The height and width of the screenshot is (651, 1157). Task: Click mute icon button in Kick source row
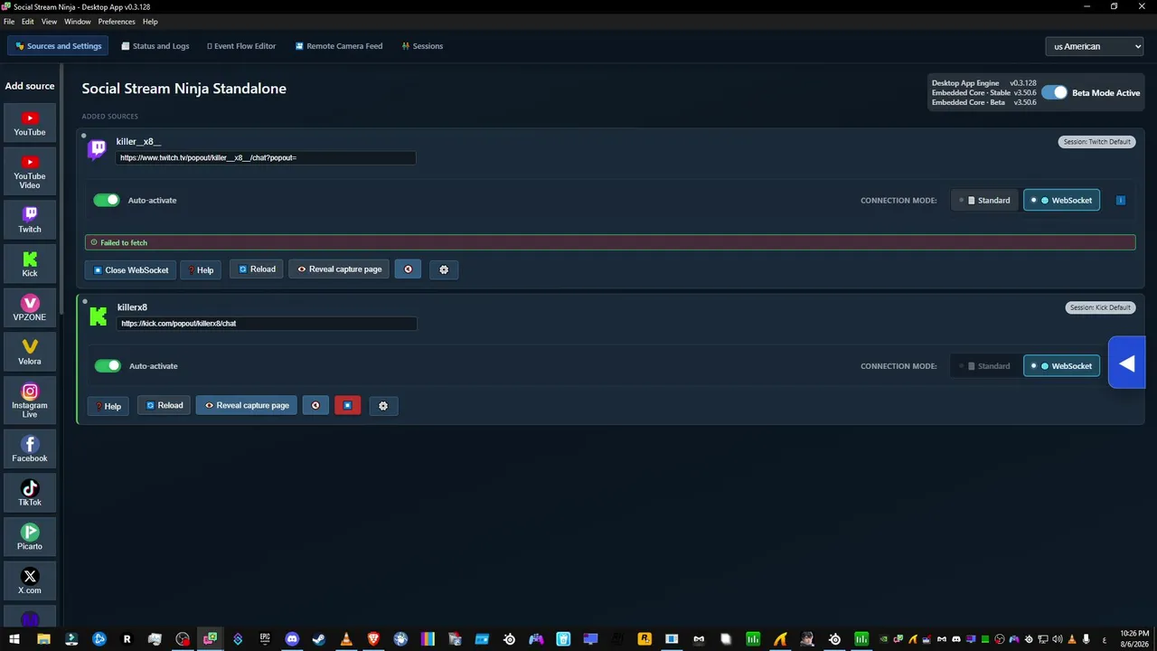tap(315, 406)
